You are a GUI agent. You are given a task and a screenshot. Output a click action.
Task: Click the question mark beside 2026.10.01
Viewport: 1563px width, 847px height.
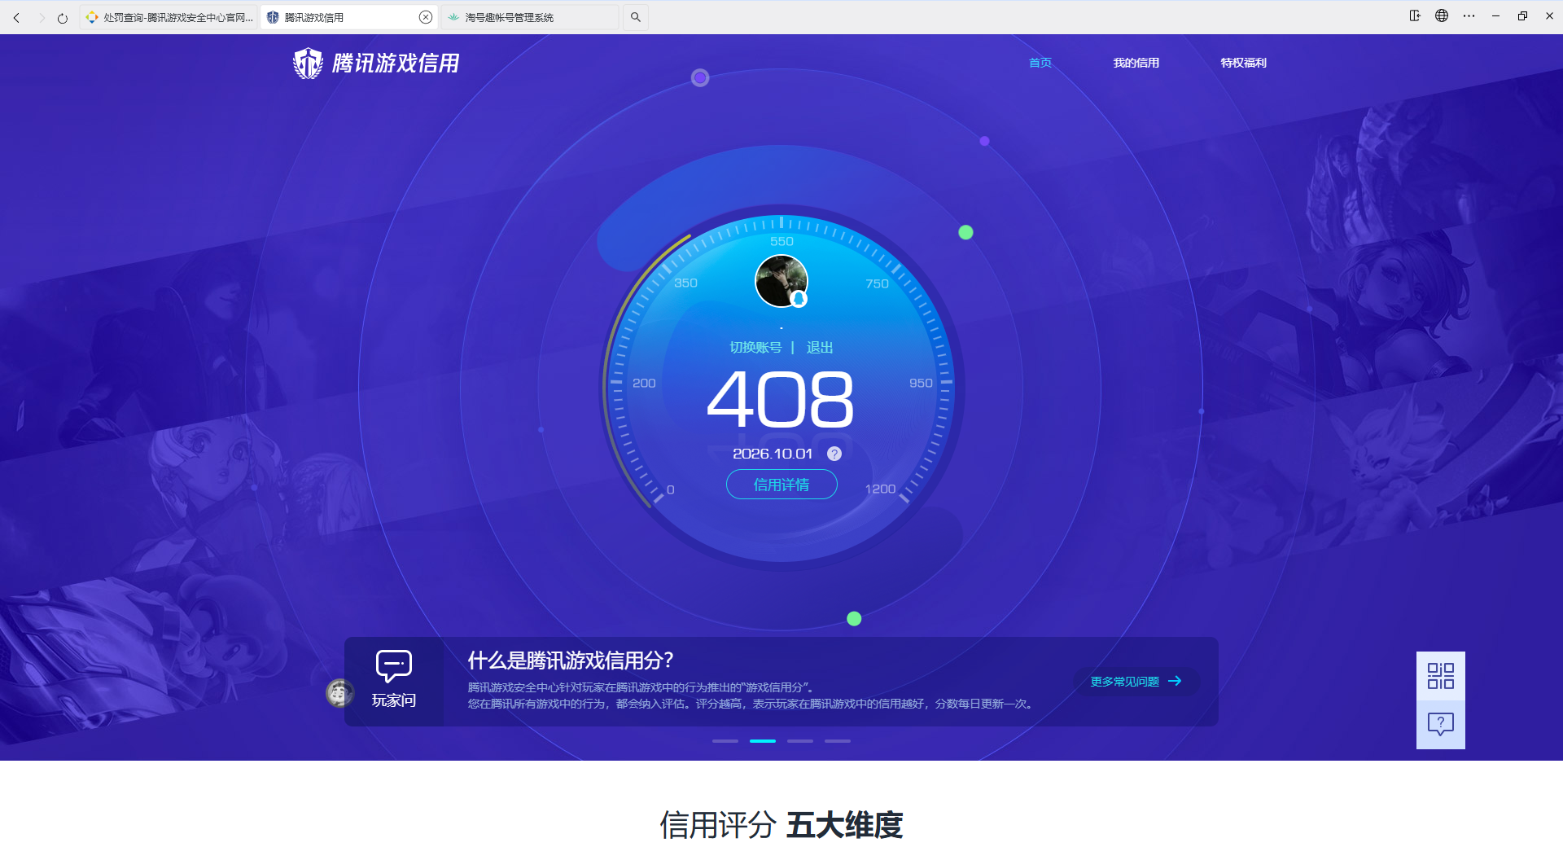pyautogui.click(x=834, y=454)
